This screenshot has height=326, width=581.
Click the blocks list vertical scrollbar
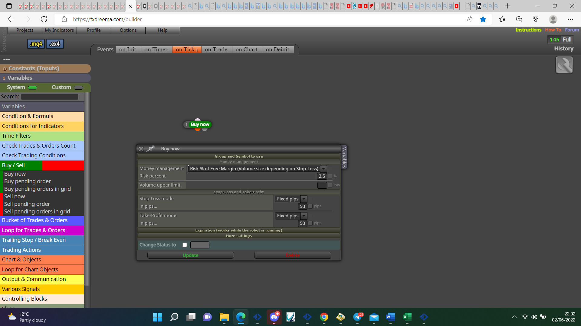[87, 189]
